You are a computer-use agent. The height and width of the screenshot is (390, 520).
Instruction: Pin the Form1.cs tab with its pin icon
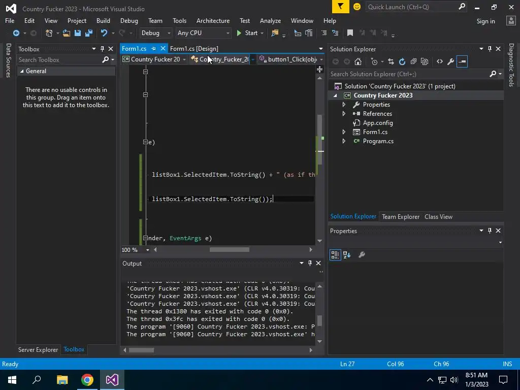coord(153,48)
